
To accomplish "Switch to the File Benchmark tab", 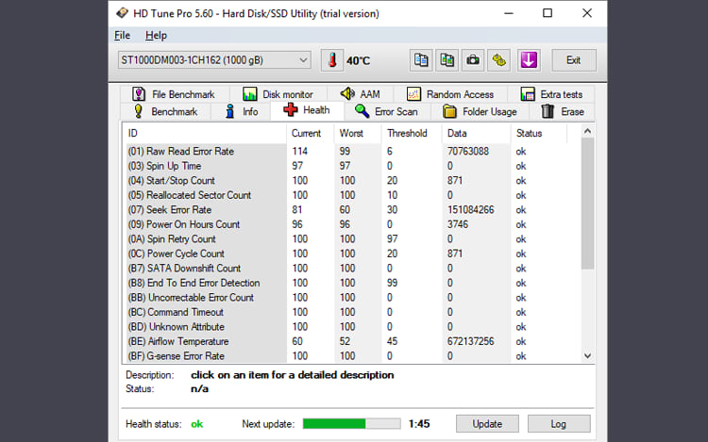I will tap(175, 94).
